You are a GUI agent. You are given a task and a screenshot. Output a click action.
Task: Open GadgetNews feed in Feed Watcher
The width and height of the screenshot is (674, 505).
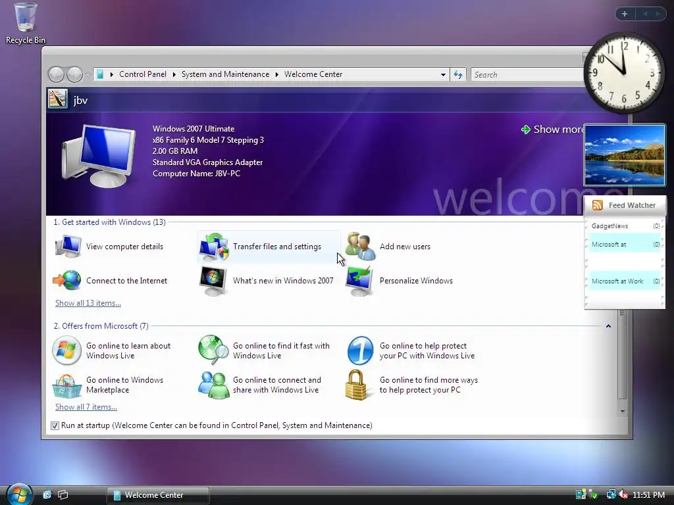pyautogui.click(x=625, y=226)
